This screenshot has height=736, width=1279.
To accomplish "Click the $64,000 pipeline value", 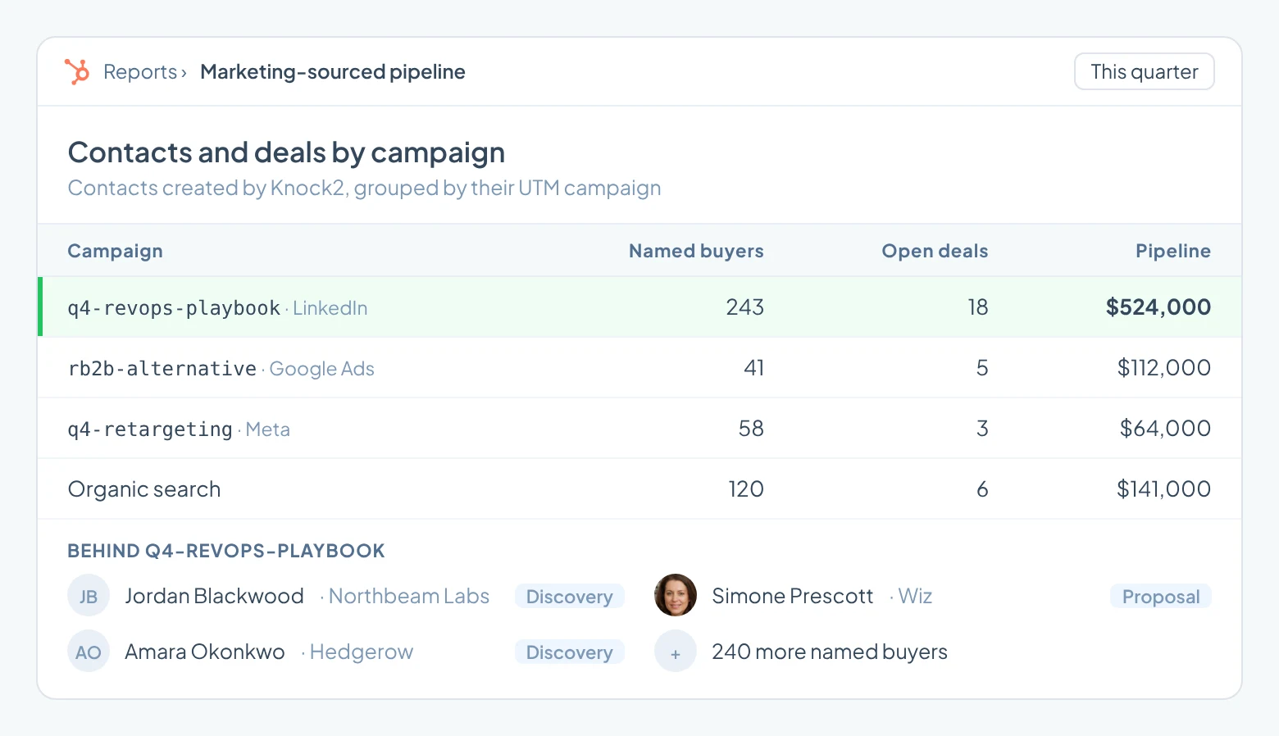I will (1165, 429).
